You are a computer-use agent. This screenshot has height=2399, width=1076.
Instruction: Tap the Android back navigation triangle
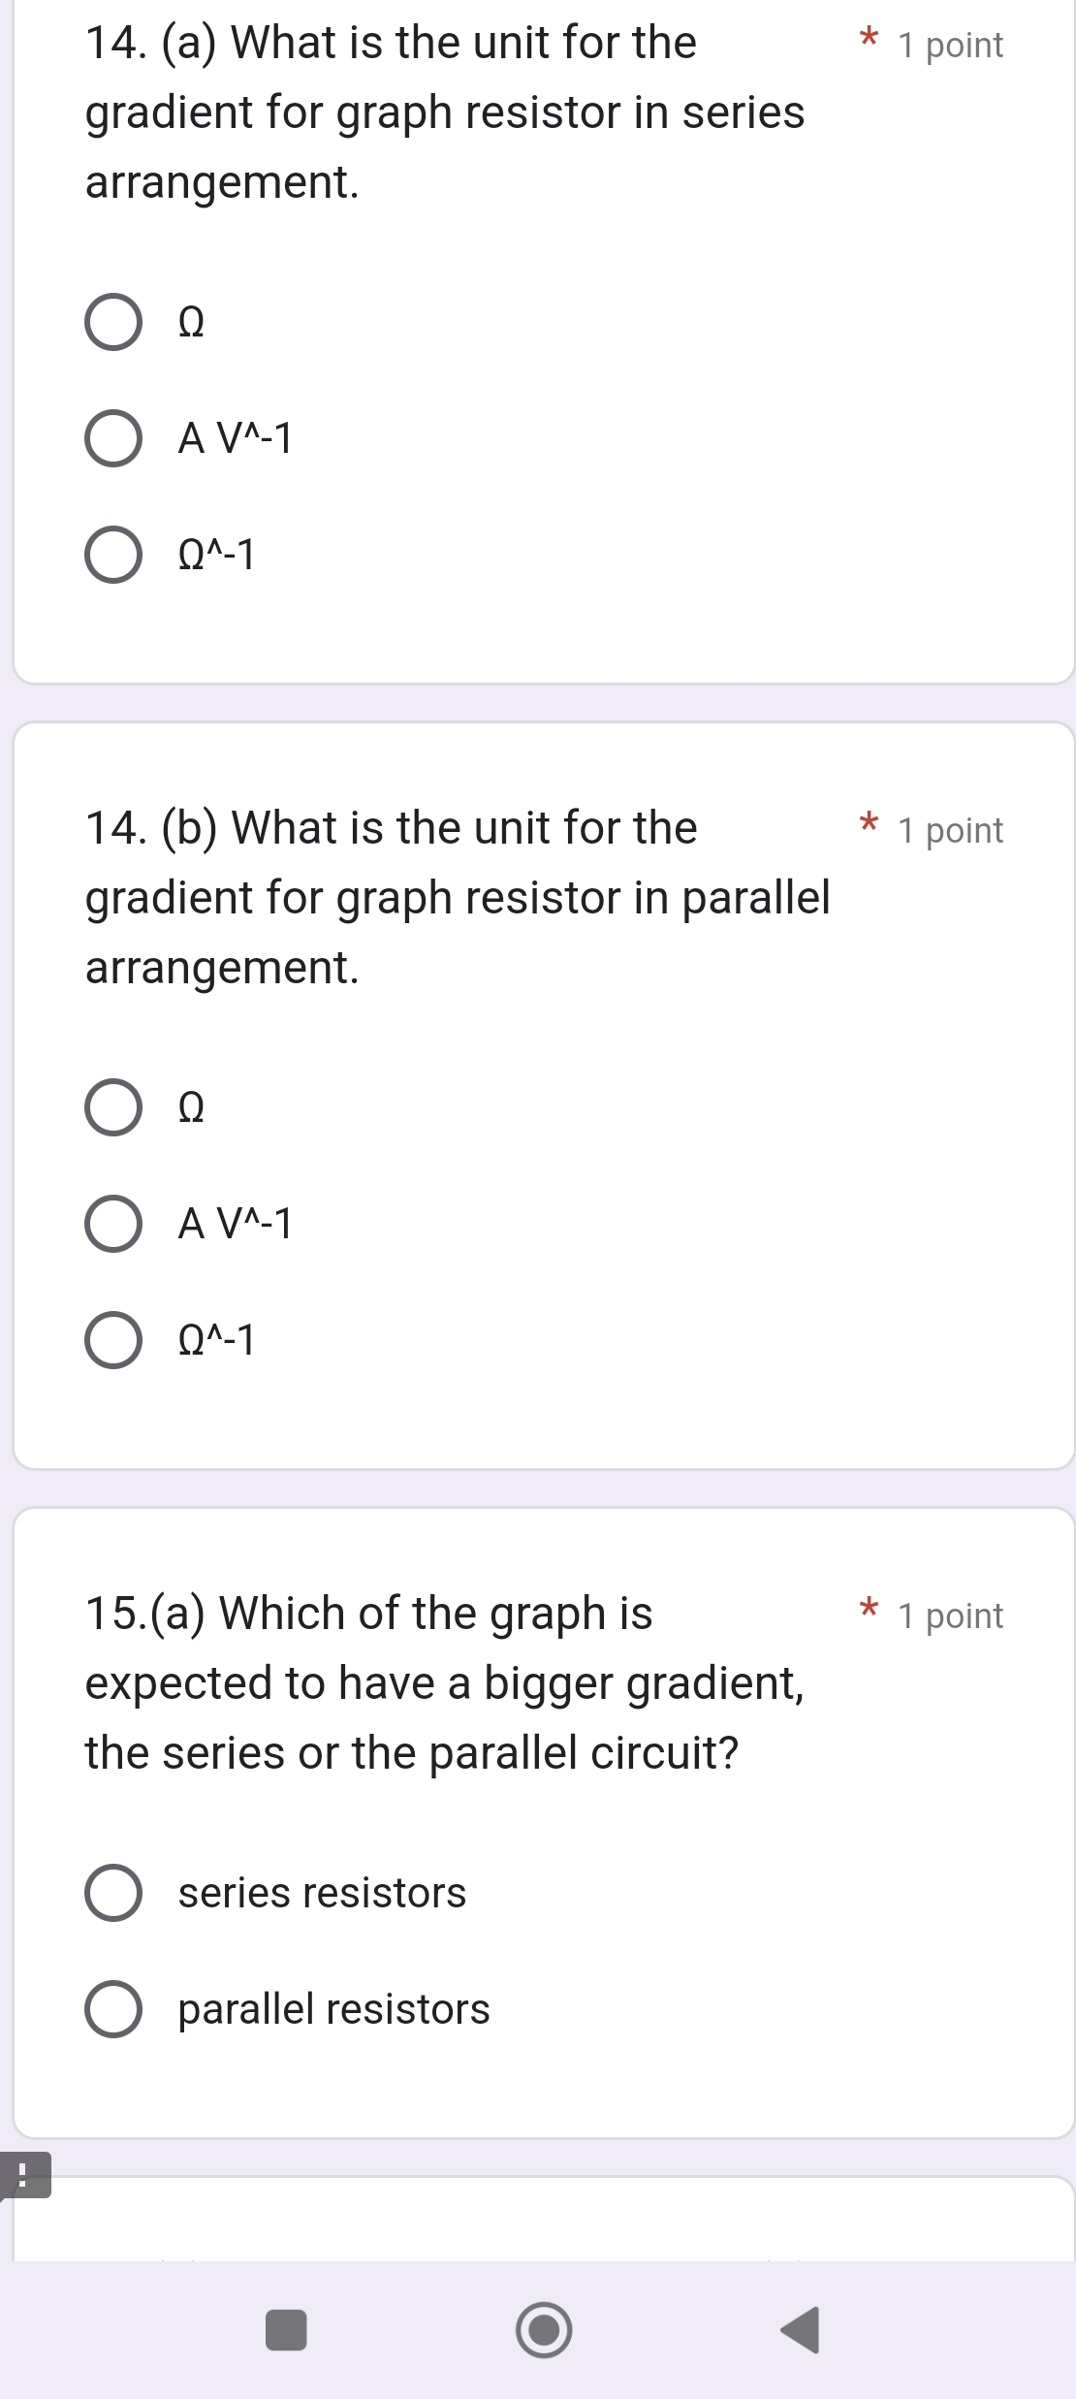pyautogui.click(x=801, y=2329)
